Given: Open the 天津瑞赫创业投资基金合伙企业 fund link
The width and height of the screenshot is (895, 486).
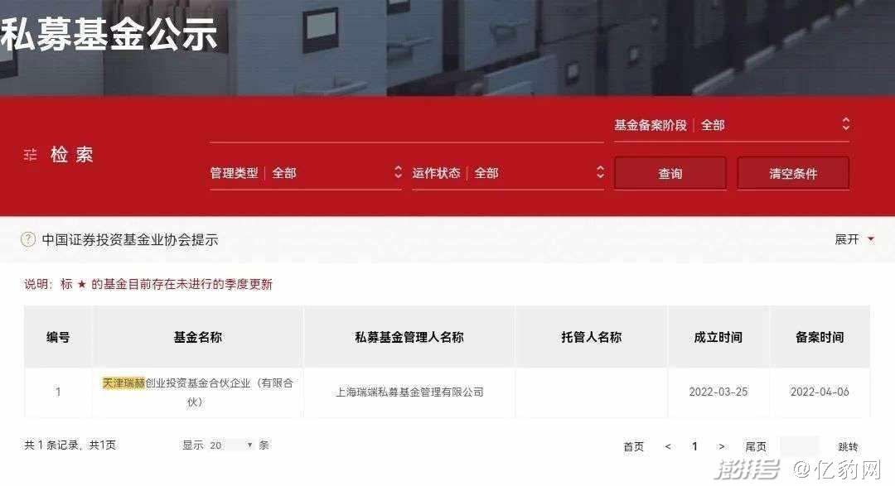Looking at the screenshot, I should (x=197, y=392).
